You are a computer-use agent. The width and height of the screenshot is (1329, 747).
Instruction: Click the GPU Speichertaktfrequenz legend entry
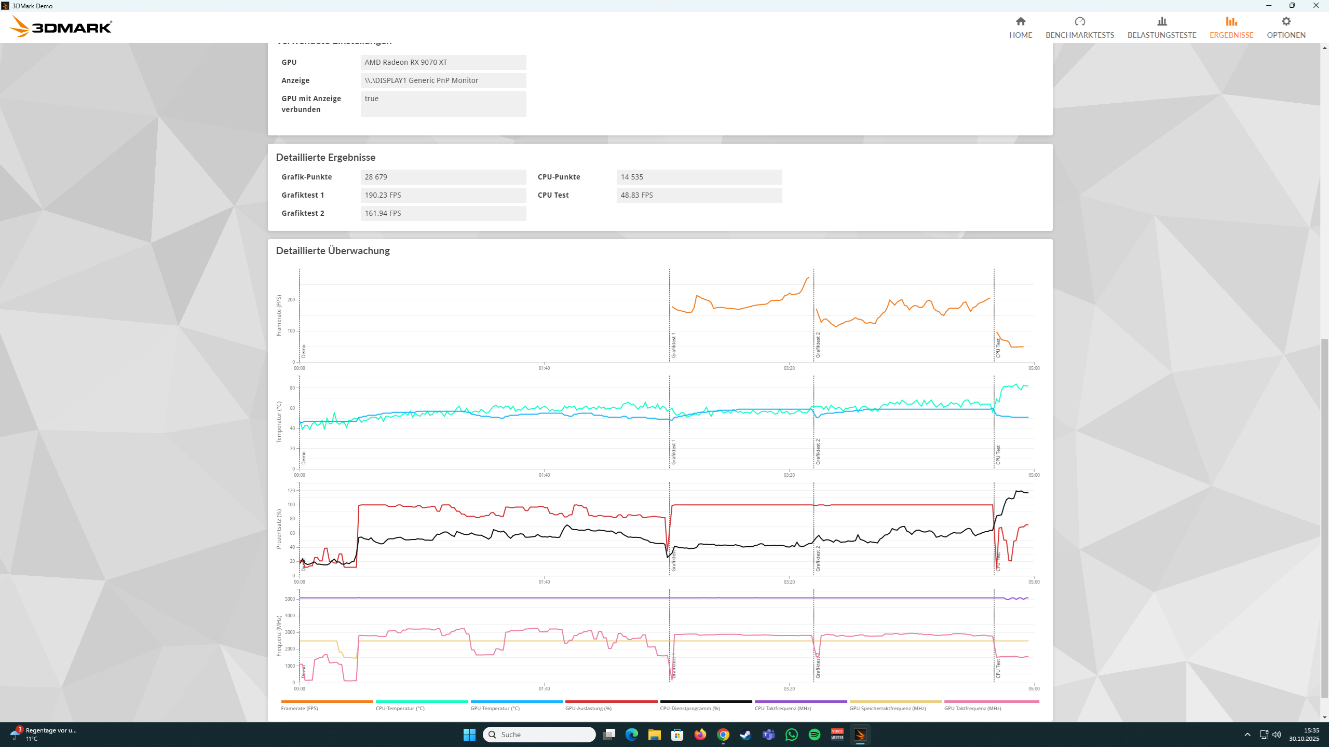pyautogui.click(x=887, y=708)
